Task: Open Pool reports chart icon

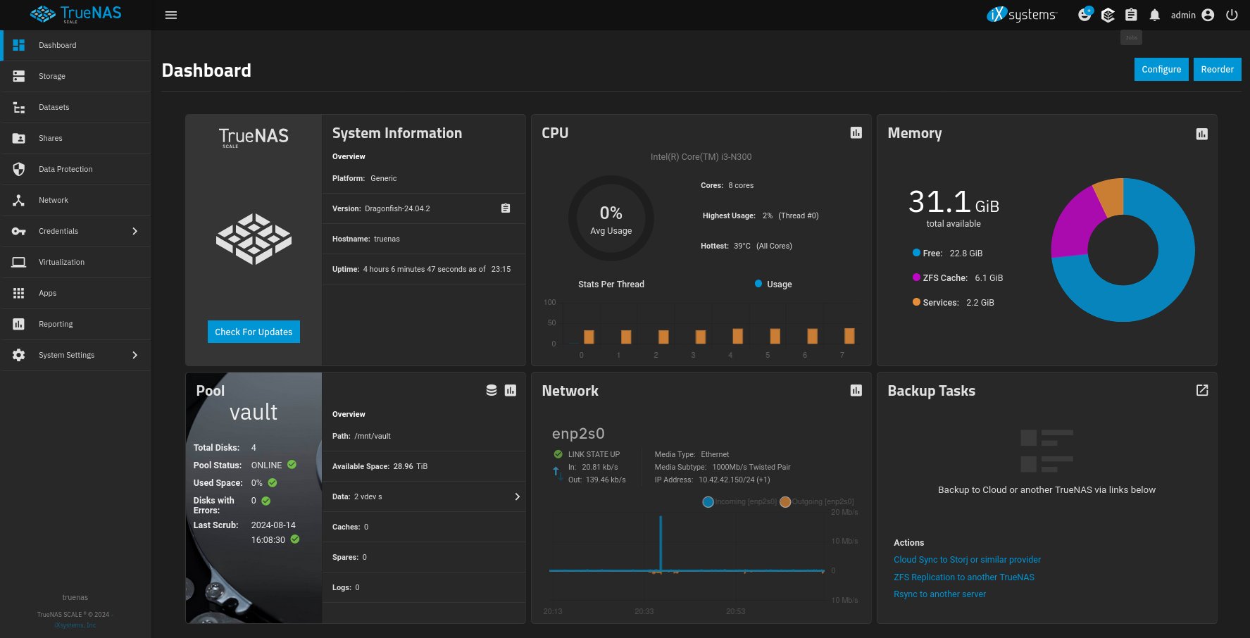Action: pos(511,390)
